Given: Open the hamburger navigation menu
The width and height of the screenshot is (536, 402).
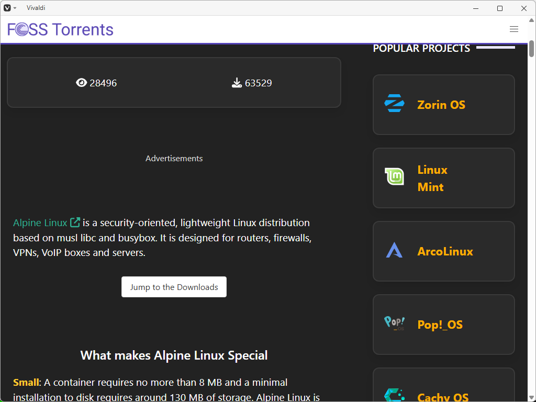Looking at the screenshot, I should click(513, 29).
